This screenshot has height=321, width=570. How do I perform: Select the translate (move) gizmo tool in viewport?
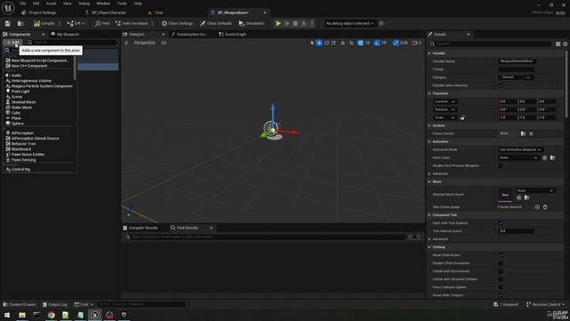(x=319, y=43)
